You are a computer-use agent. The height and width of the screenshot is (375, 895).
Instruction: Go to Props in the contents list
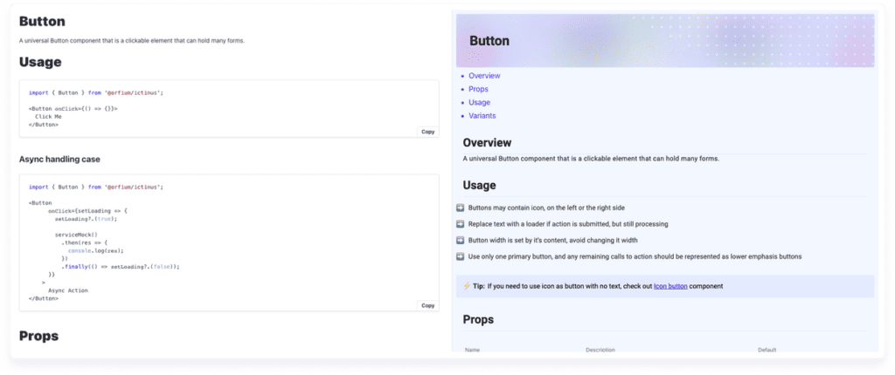pos(478,89)
